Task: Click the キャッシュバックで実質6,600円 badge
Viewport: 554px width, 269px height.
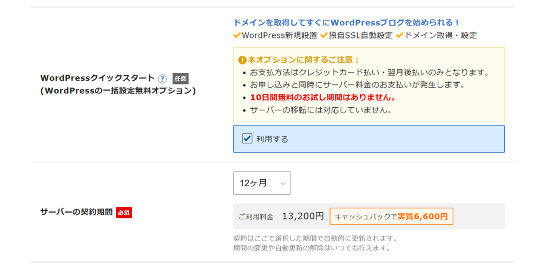Action: (x=392, y=216)
